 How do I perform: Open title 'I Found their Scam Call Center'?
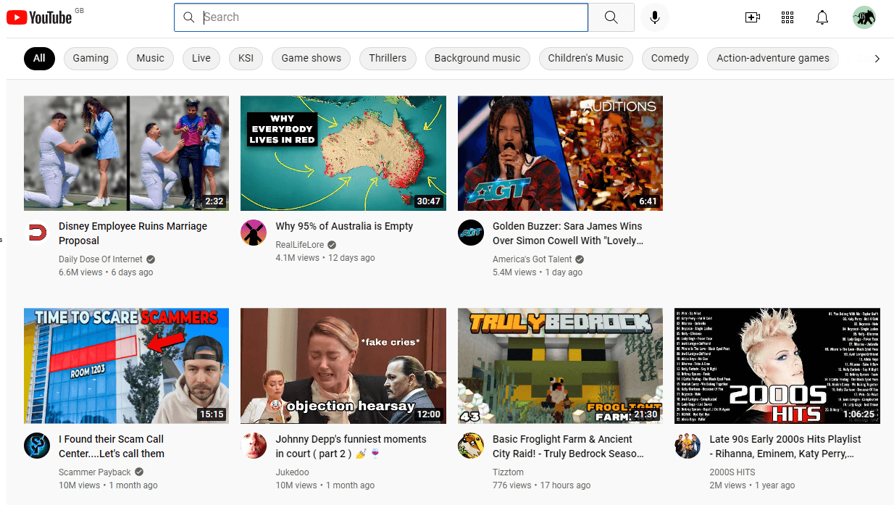point(112,446)
